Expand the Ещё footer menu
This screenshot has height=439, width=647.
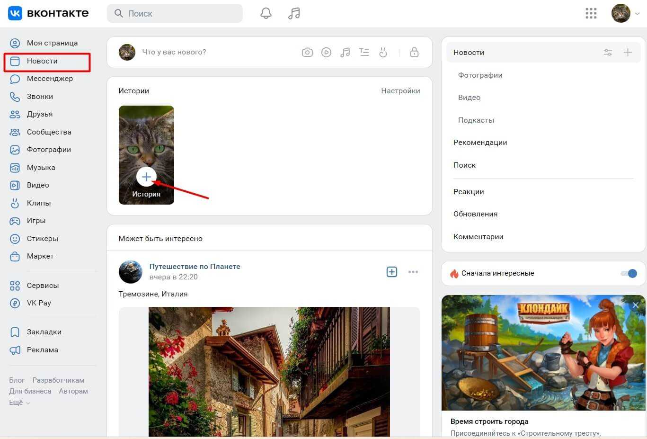pyautogui.click(x=19, y=403)
